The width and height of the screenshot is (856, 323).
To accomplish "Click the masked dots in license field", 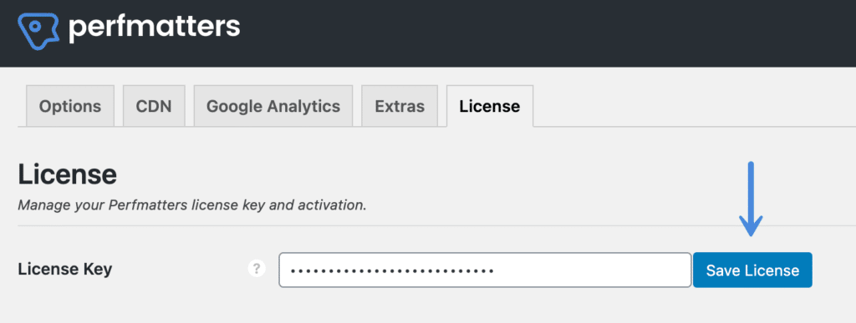I will 392,270.
